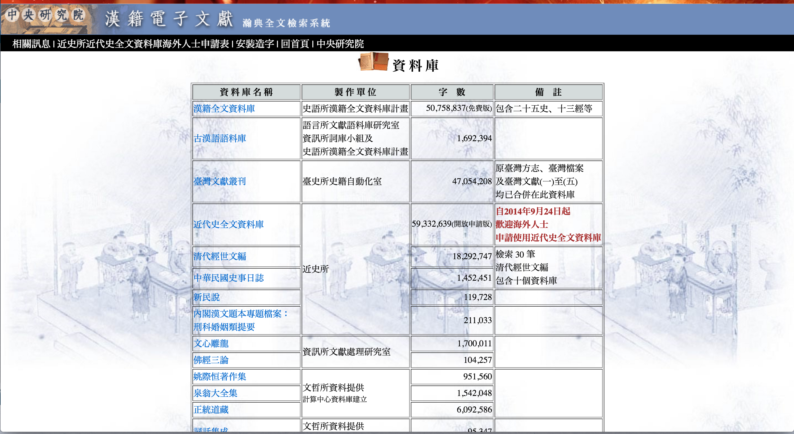
Task: Click the note 均已合併在此資料庫
Action: pyautogui.click(x=535, y=194)
